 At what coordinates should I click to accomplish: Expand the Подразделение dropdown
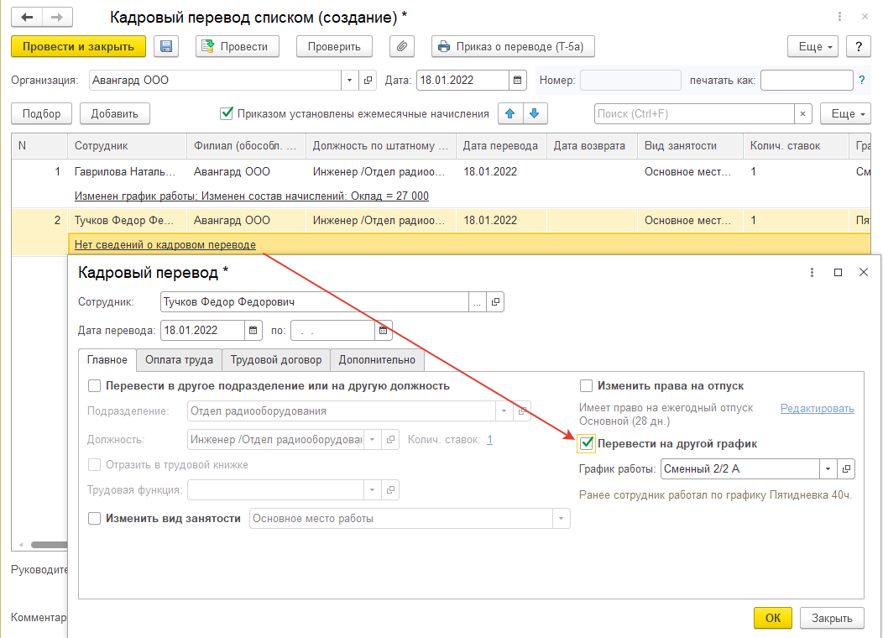(x=504, y=411)
